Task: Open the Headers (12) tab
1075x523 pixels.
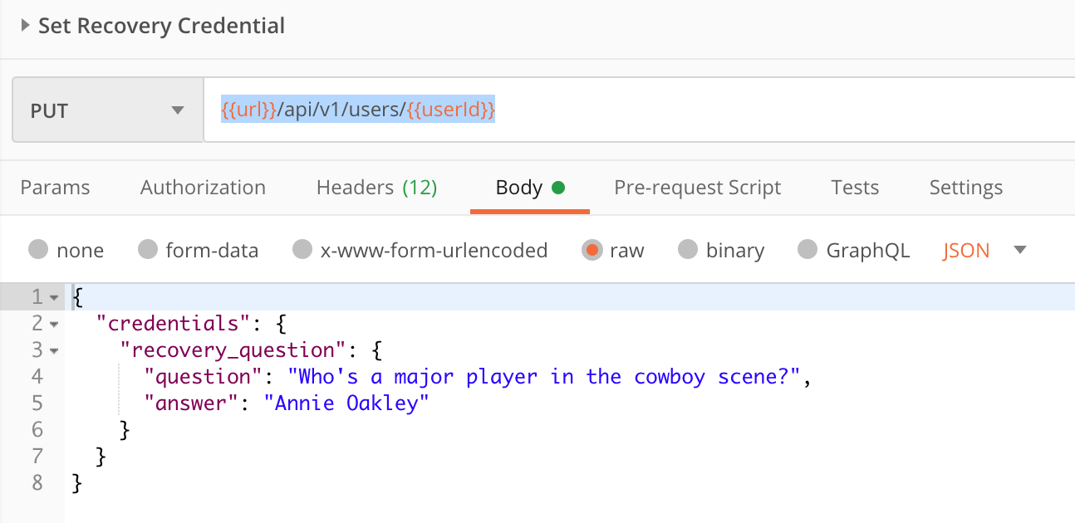Action: click(376, 188)
